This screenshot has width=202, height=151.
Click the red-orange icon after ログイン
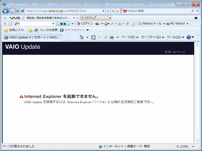coord(97,24)
